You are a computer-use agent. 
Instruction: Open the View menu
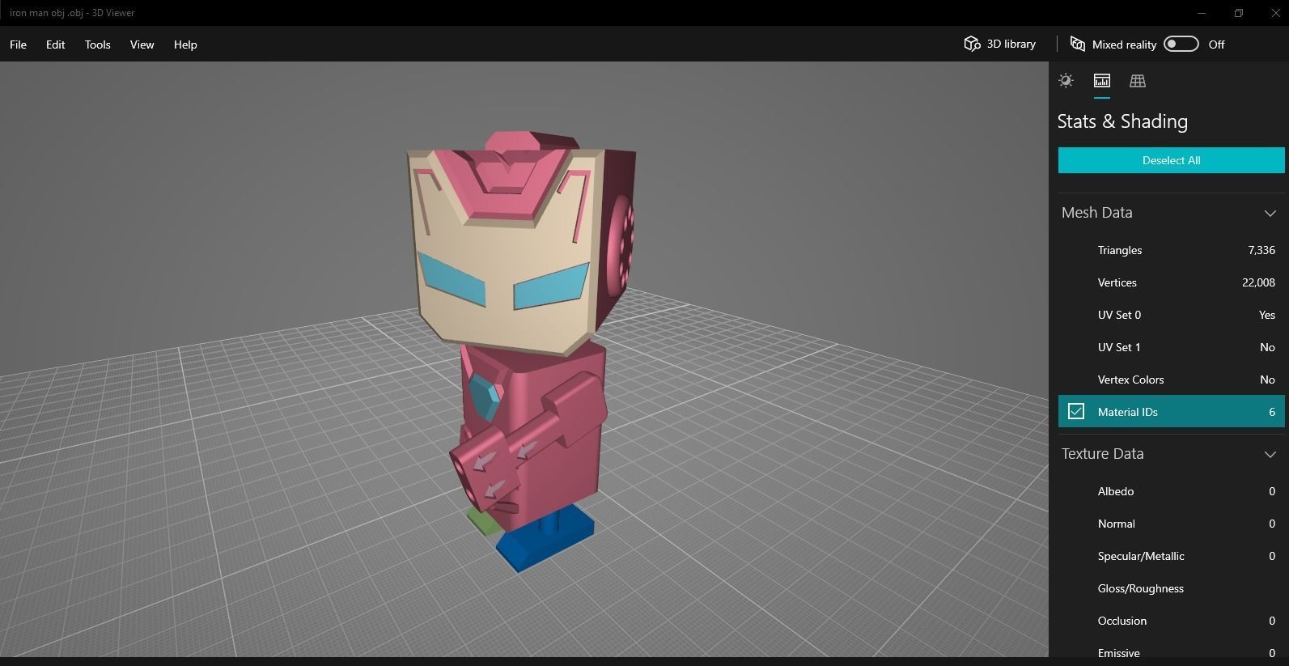click(142, 45)
